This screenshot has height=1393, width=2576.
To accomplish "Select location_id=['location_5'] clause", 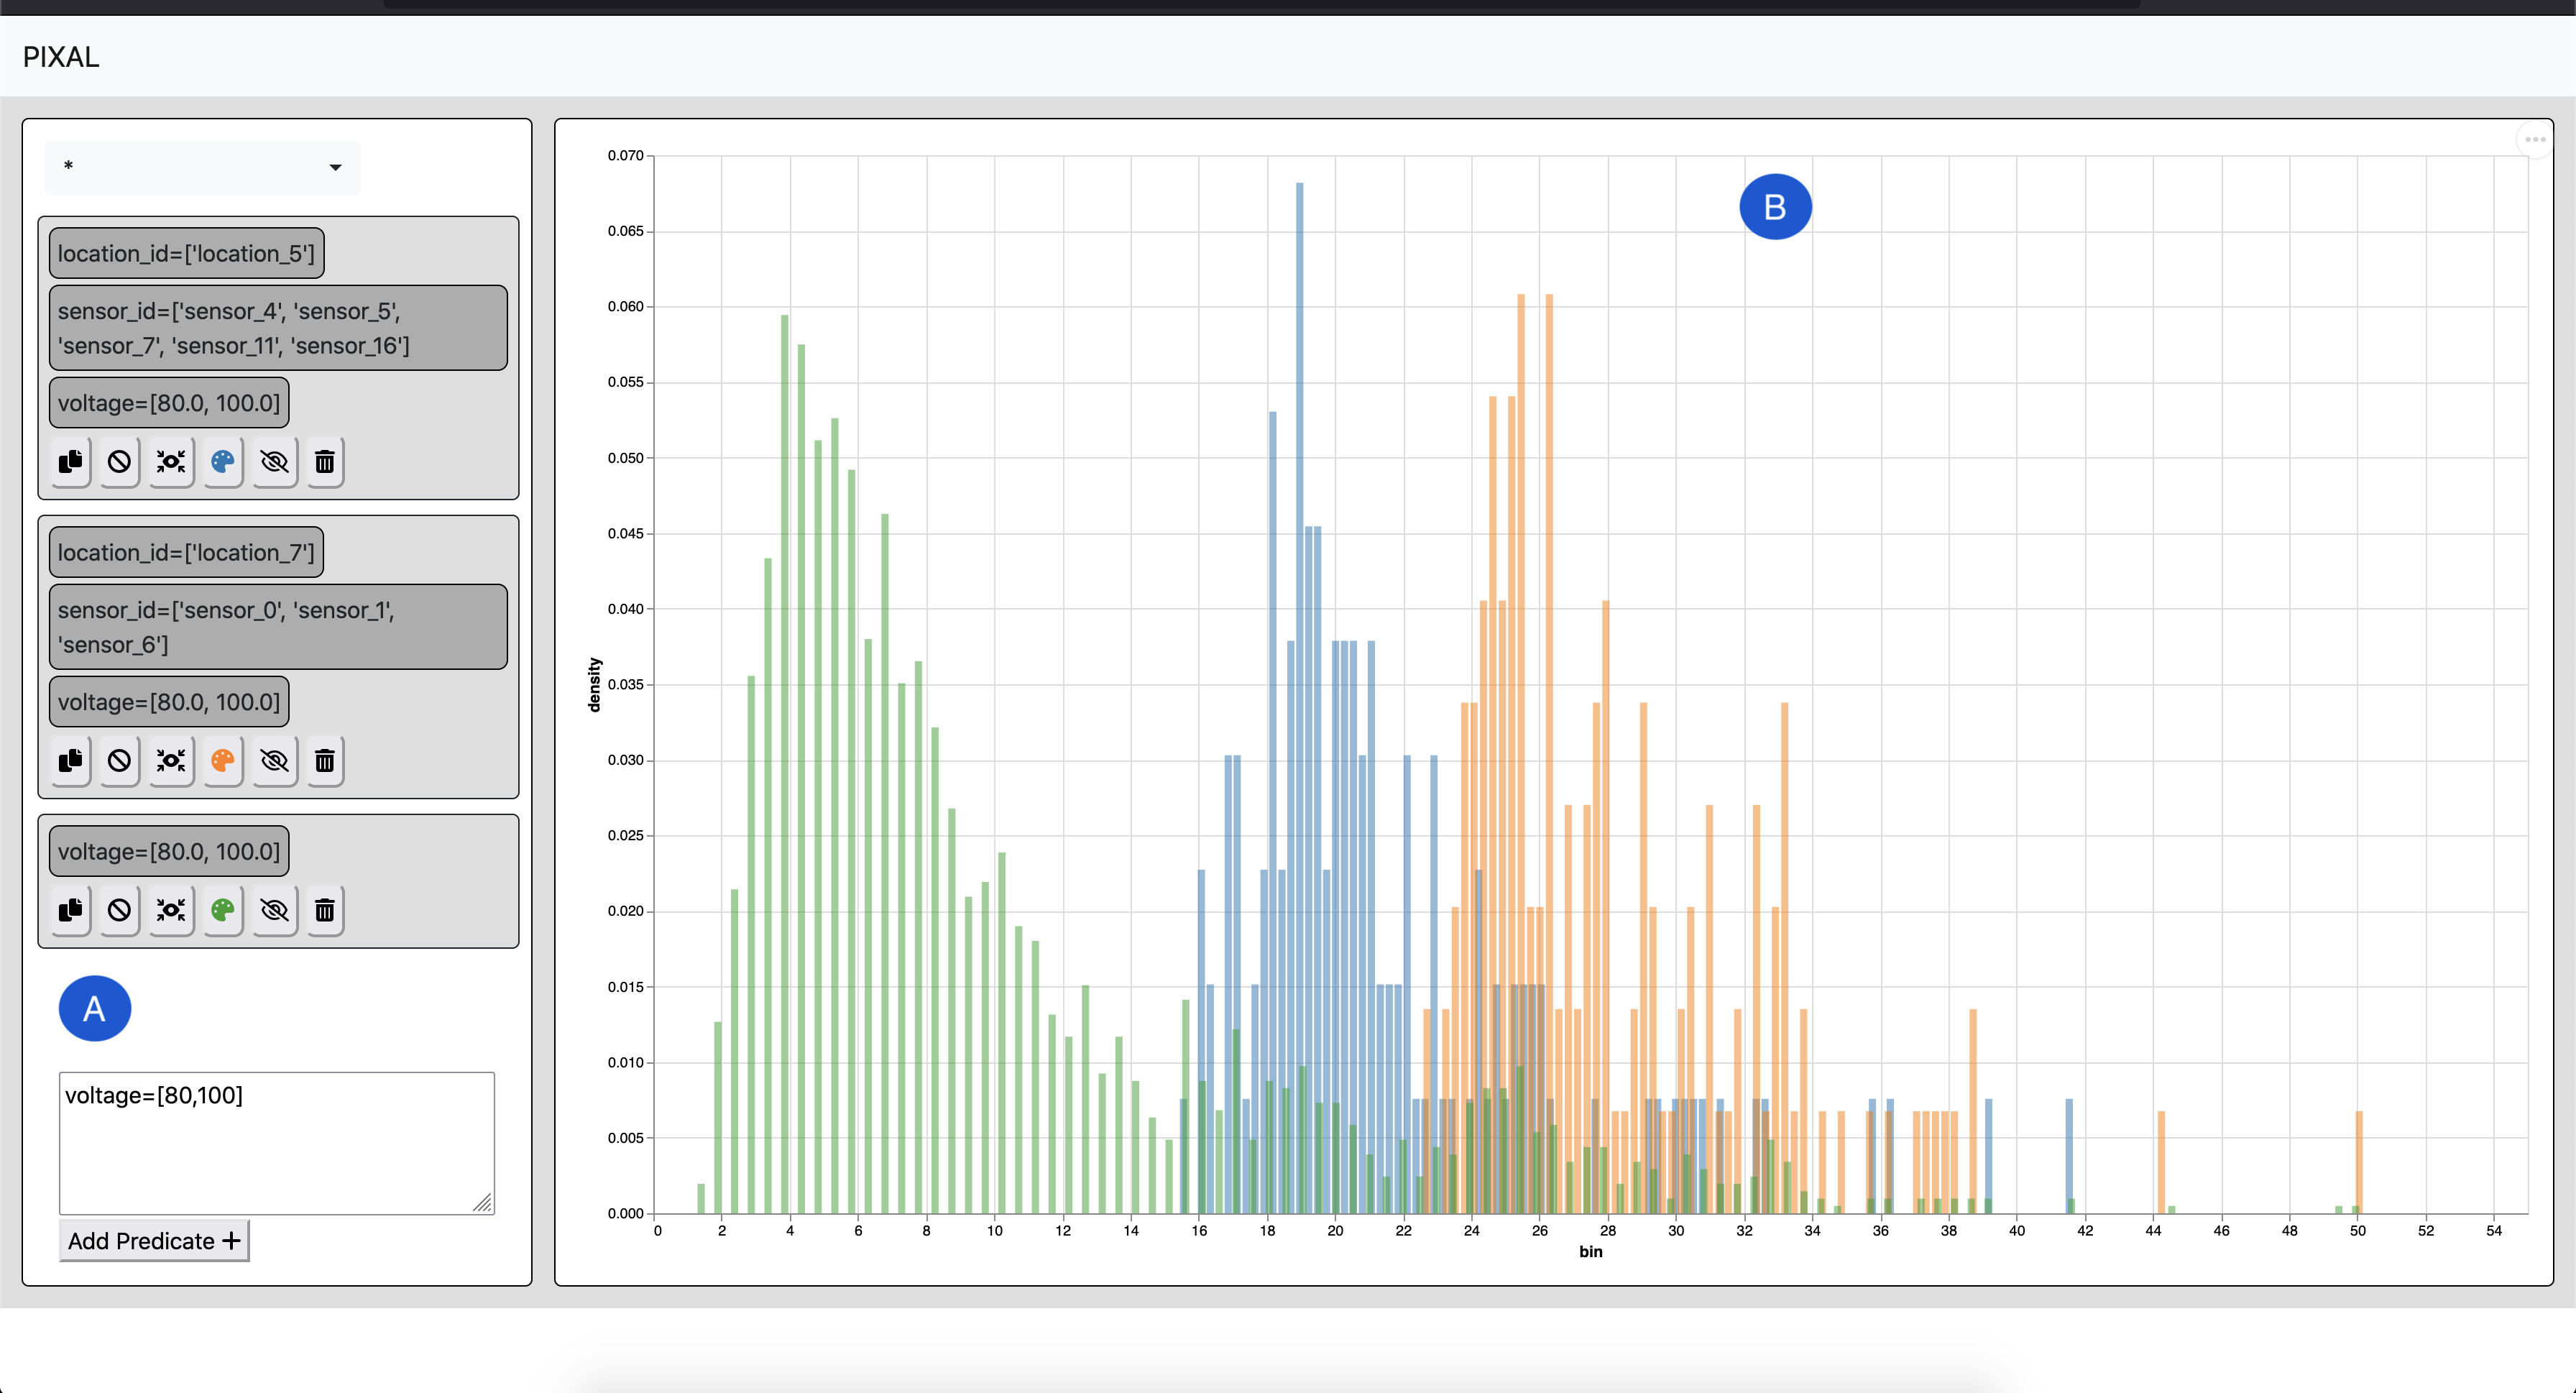I will pyautogui.click(x=186, y=254).
